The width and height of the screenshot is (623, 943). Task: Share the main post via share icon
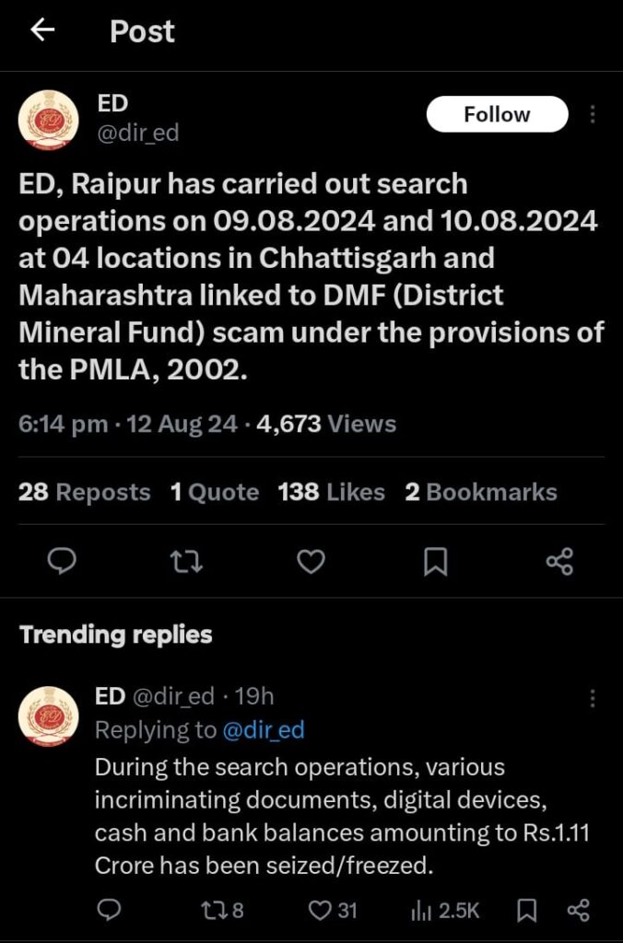click(559, 562)
